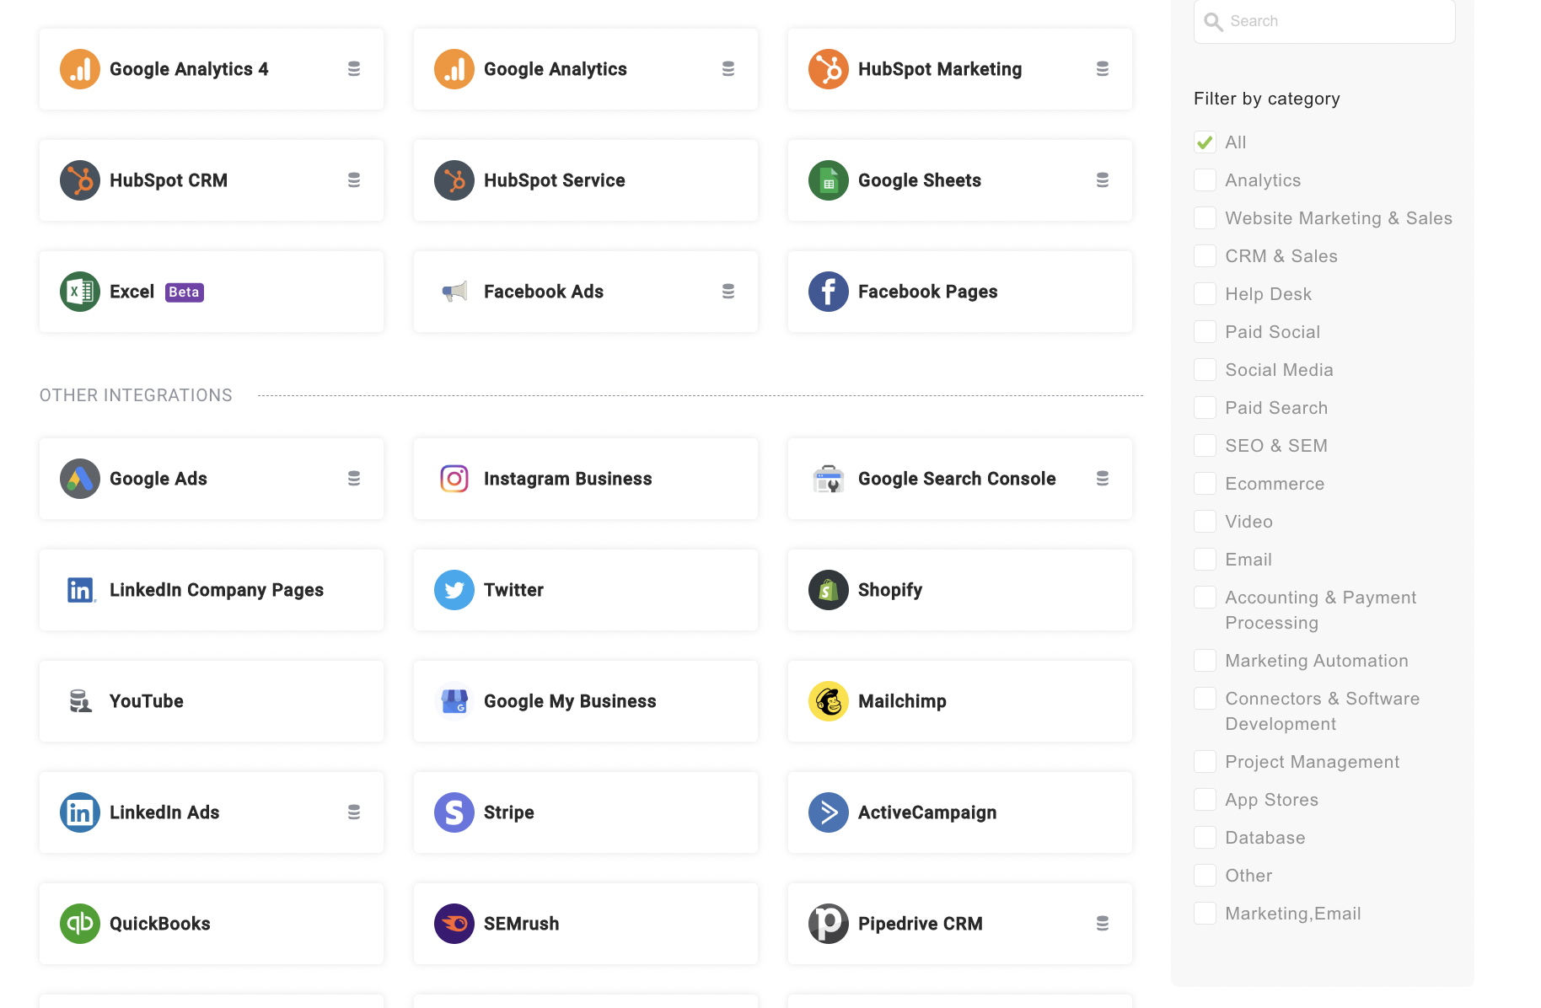Open the Excel Beta integration card
The height and width of the screenshot is (1008, 1541).
pos(212,292)
